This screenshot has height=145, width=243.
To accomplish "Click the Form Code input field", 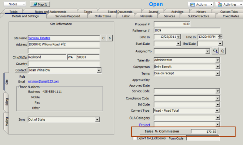I will click(203, 138).
